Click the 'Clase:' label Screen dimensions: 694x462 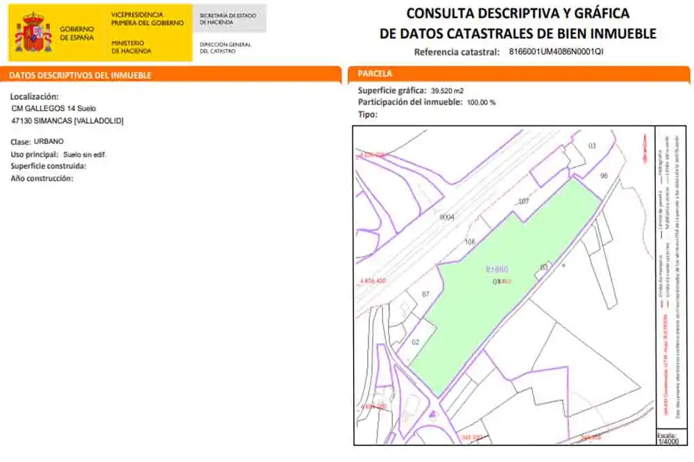pos(20,142)
